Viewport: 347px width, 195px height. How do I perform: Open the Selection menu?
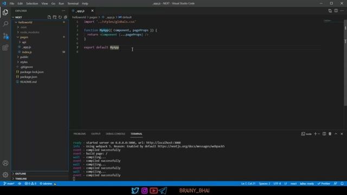tap(32, 4)
